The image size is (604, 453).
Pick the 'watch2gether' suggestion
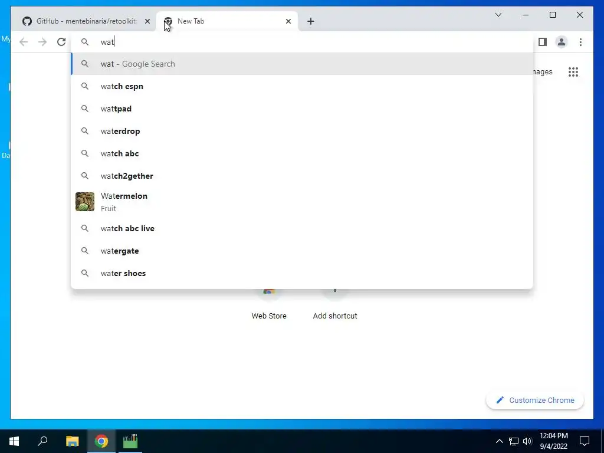(x=302, y=176)
